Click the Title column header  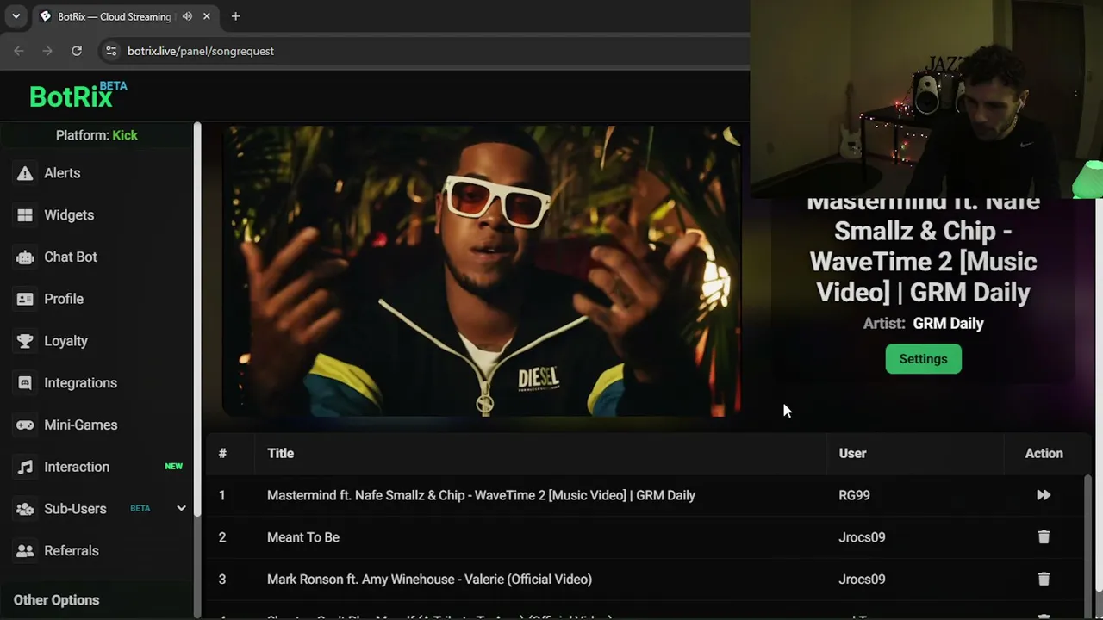pyautogui.click(x=280, y=453)
